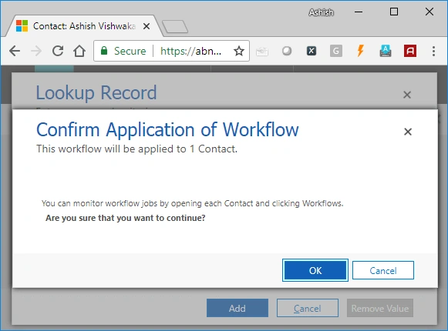Click the Ashish profile name button

321,12
